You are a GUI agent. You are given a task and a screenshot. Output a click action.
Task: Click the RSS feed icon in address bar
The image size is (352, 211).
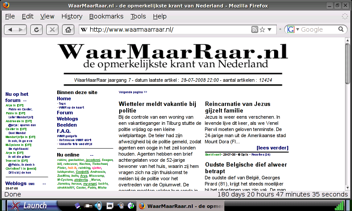coord(254,29)
